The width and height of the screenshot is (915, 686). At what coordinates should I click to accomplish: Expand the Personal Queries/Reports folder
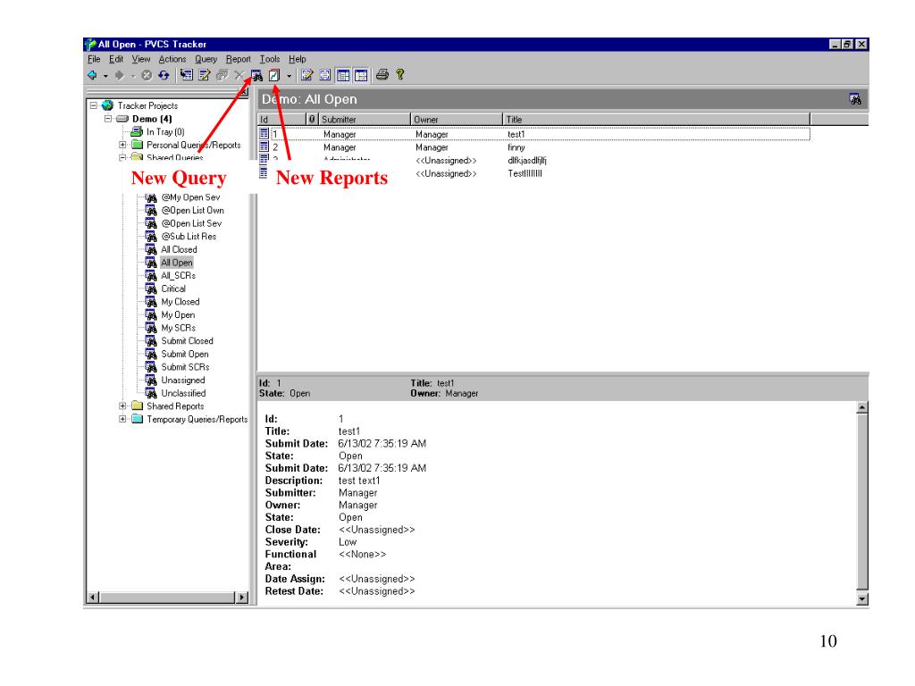click(x=122, y=145)
